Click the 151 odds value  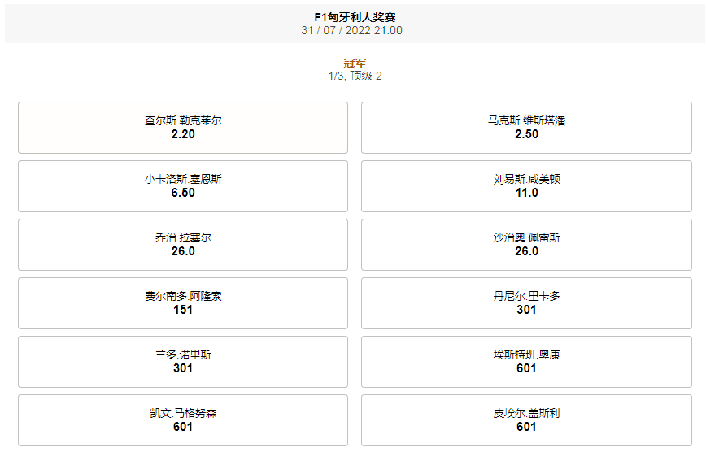coord(183,310)
